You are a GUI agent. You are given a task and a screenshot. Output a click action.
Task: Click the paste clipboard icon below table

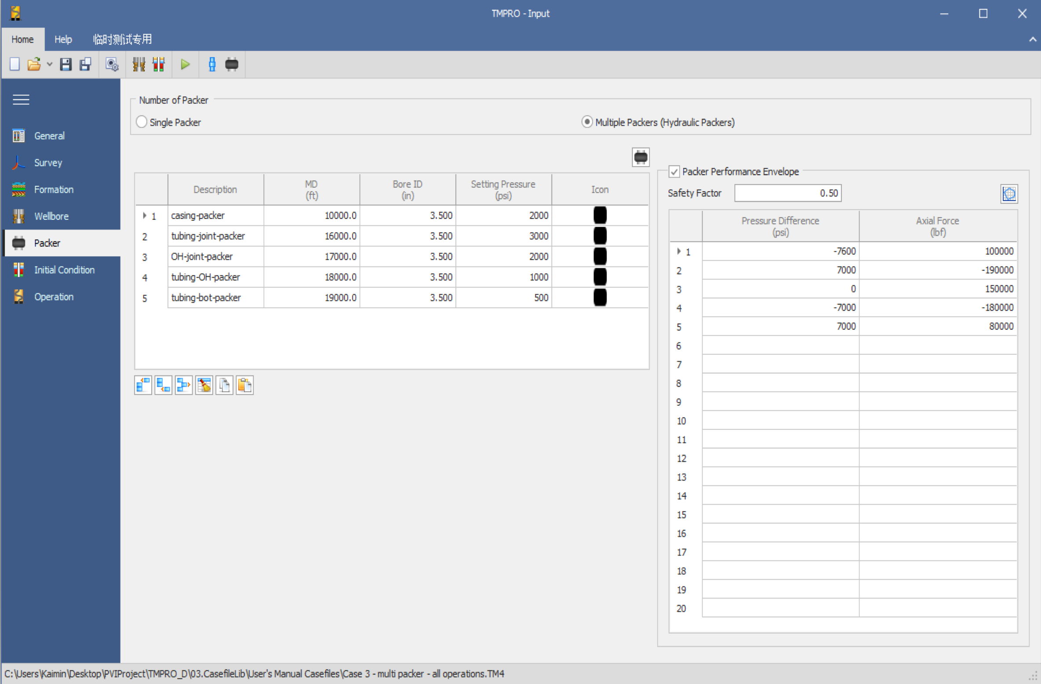(244, 385)
